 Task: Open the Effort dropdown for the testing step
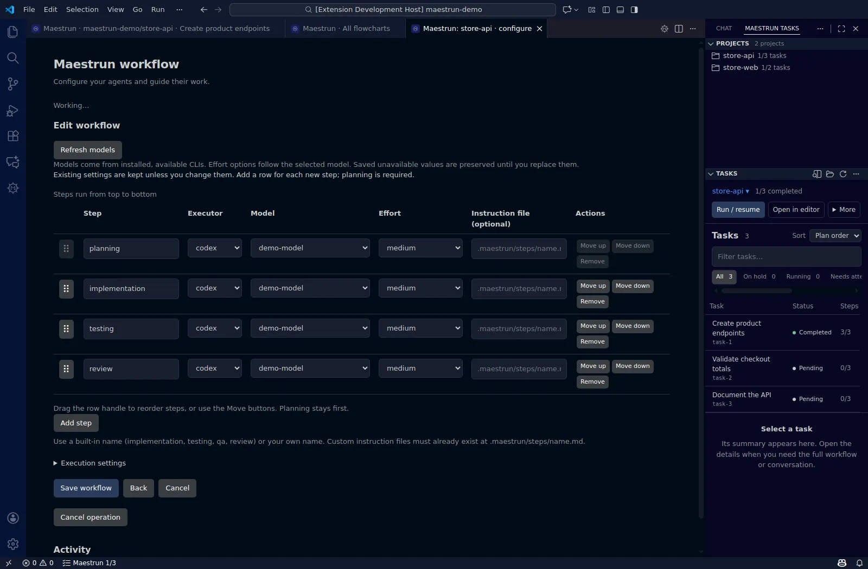click(x=421, y=328)
